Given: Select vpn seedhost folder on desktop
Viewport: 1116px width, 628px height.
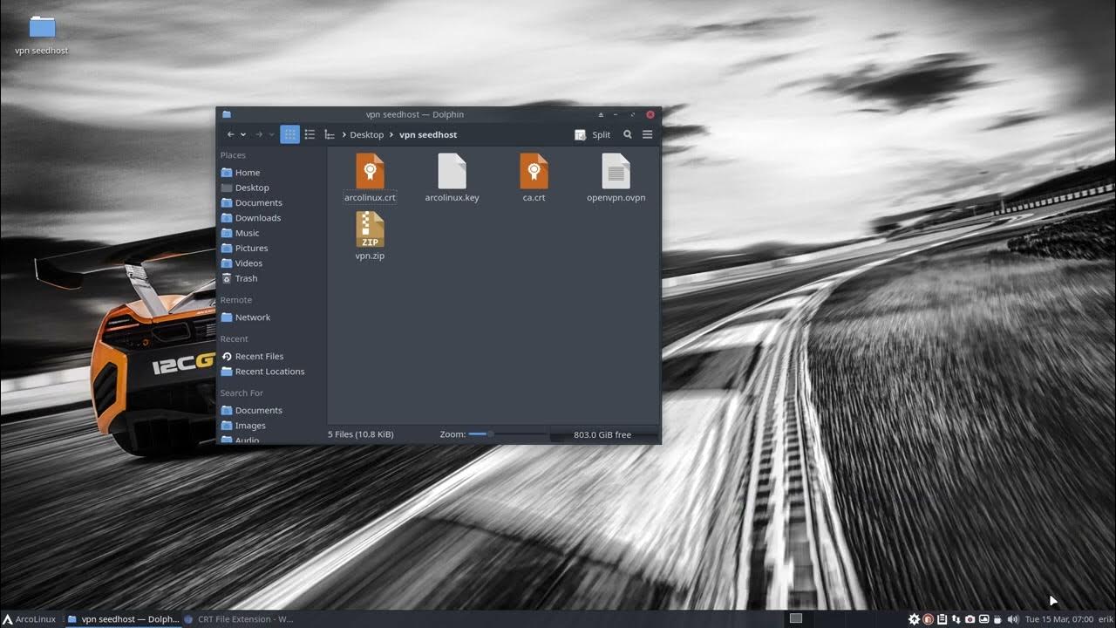Looking at the screenshot, I should (42, 35).
